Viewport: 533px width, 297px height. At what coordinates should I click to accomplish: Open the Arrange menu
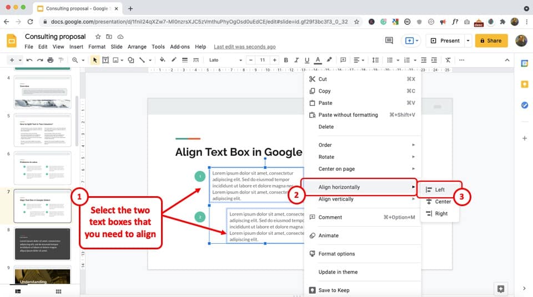[x=137, y=47]
